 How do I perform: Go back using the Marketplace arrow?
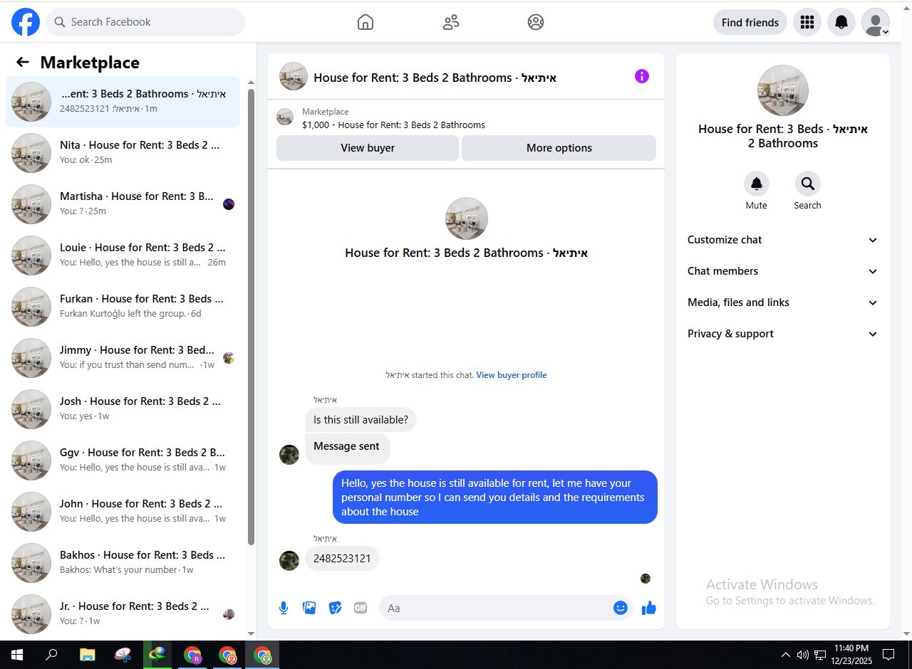23,62
